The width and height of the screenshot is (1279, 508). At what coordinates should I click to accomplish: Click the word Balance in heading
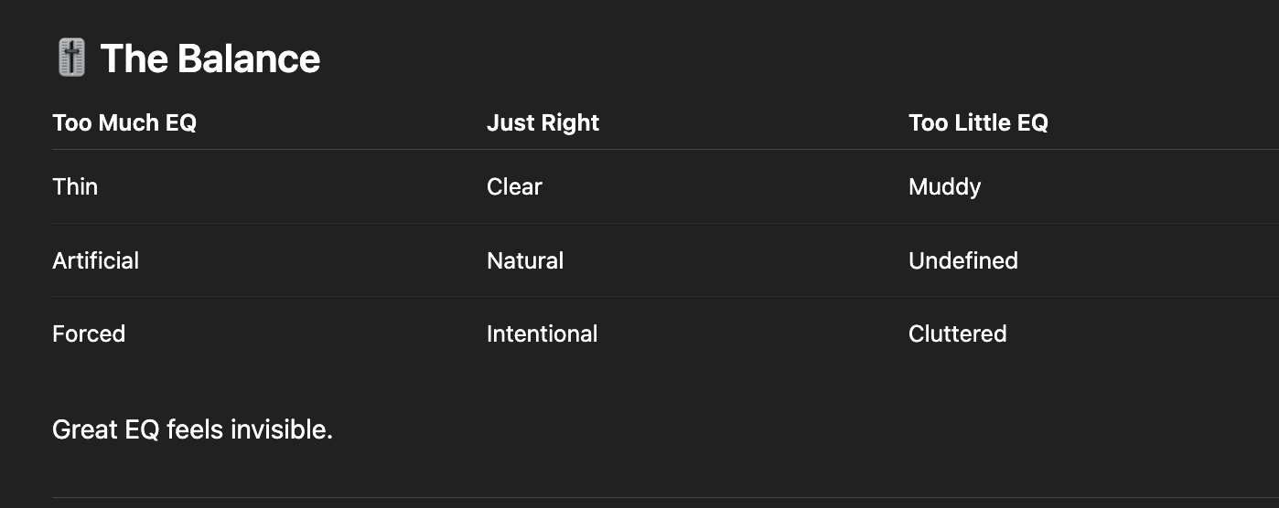coord(249,58)
